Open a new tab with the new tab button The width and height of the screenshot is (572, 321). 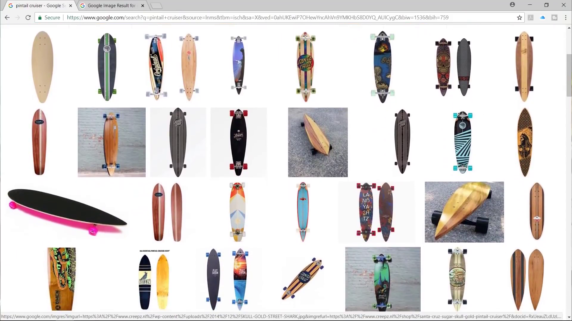tap(156, 6)
